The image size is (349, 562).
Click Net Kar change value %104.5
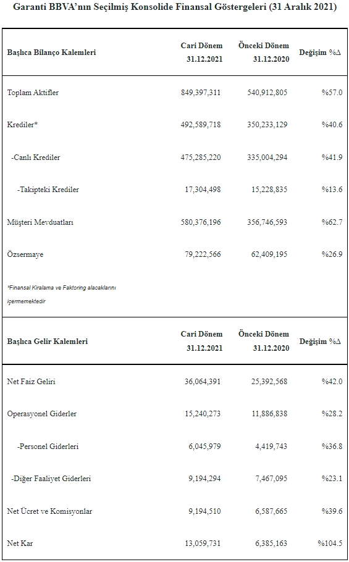click(330, 543)
